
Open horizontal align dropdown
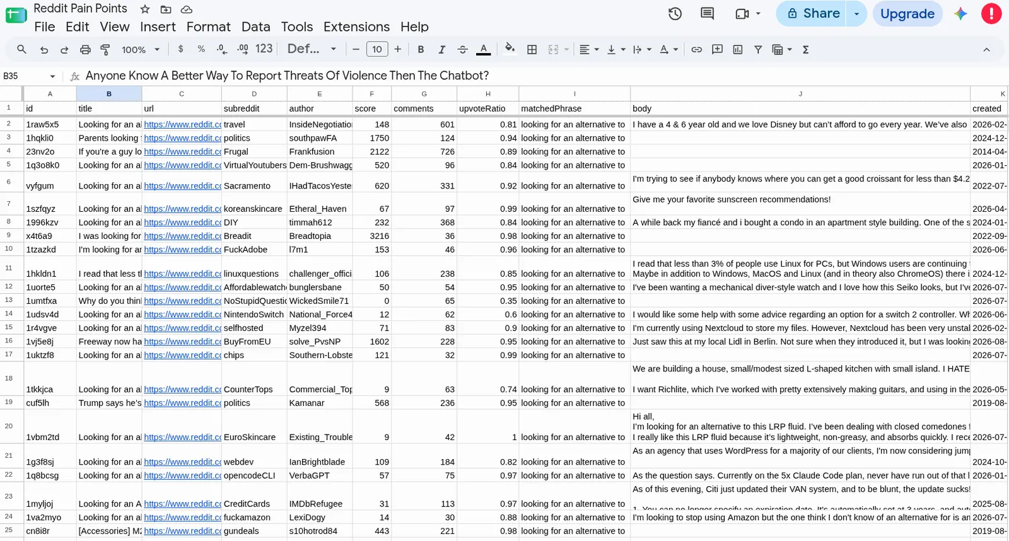click(589, 49)
